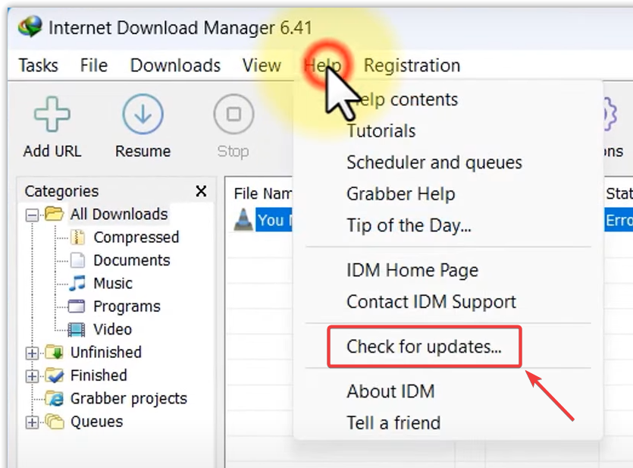
Task: Select the Compressed category
Action: point(136,237)
